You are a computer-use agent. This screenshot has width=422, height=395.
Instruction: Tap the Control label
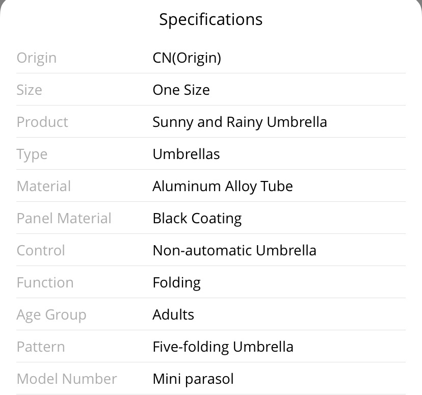coord(41,250)
